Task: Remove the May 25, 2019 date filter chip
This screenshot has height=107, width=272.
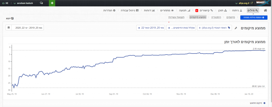Action: coord(139,28)
